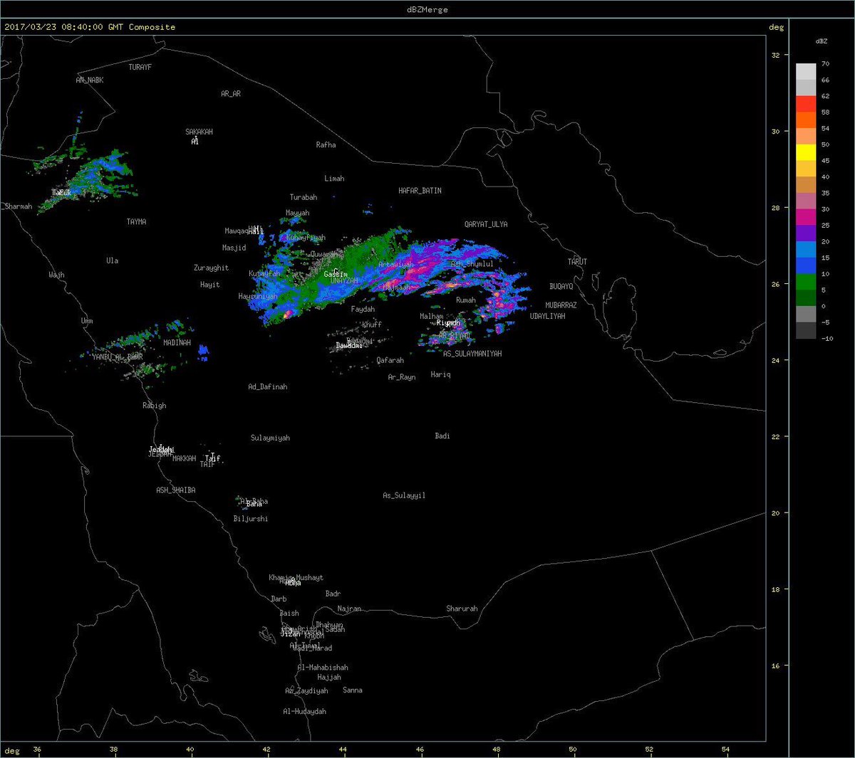Click the dBZMerge title at top
The image size is (855, 758).
pos(427,9)
